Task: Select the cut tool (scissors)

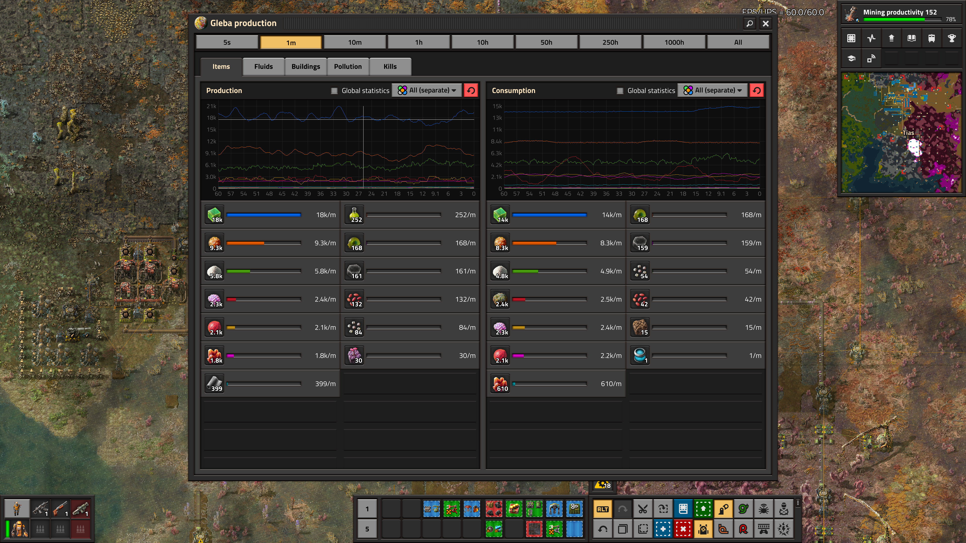Action: pos(643,509)
